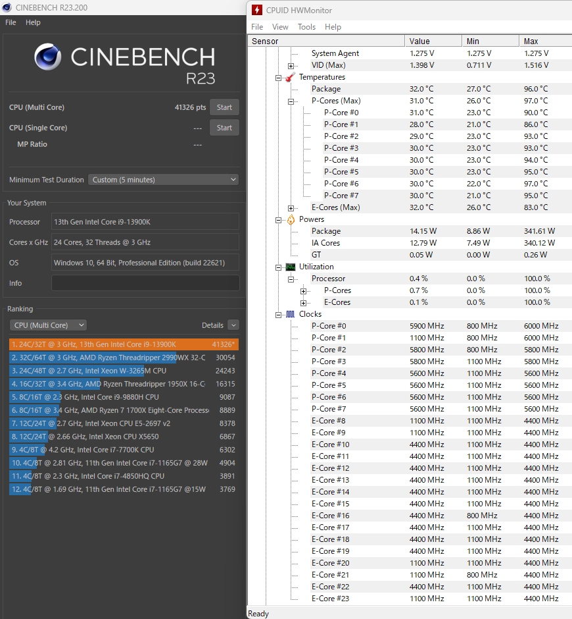This screenshot has height=619, width=572.
Task: Open HWMonitor Help menu
Action: pos(333,27)
